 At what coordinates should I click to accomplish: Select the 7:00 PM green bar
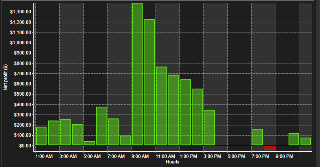pos(258,137)
